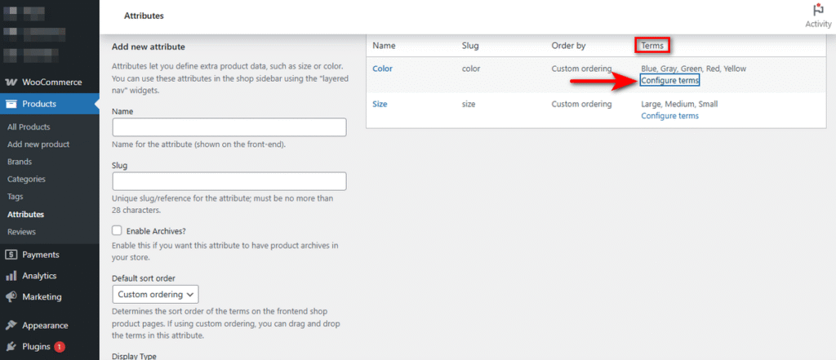Screen dimensions: 836x360
Task: Click the attribute Name input field
Action: click(229, 127)
